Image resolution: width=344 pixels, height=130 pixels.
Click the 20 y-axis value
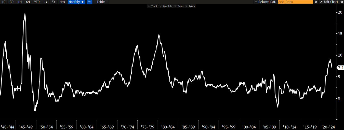pyautogui.click(x=340, y=12)
